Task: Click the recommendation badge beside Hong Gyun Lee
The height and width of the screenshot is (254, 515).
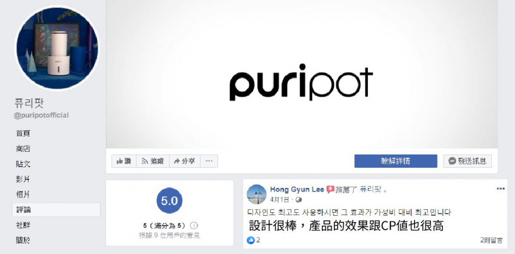Action: 330,190
